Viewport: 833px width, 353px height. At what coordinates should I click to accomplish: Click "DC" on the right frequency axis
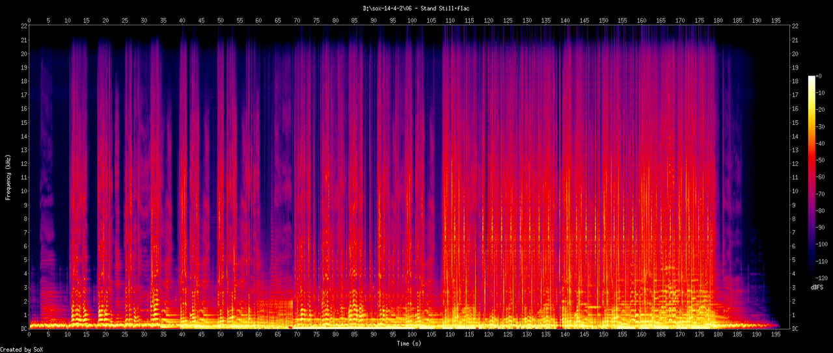pyautogui.click(x=795, y=329)
